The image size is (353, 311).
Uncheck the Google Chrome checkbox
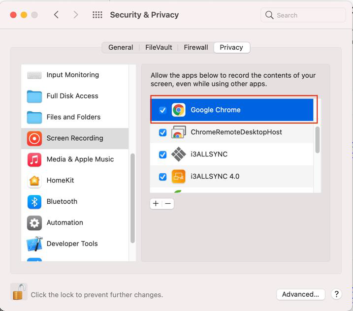[163, 110]
